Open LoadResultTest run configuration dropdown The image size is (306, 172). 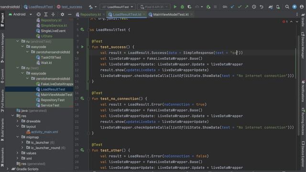(x=118, y=7)
